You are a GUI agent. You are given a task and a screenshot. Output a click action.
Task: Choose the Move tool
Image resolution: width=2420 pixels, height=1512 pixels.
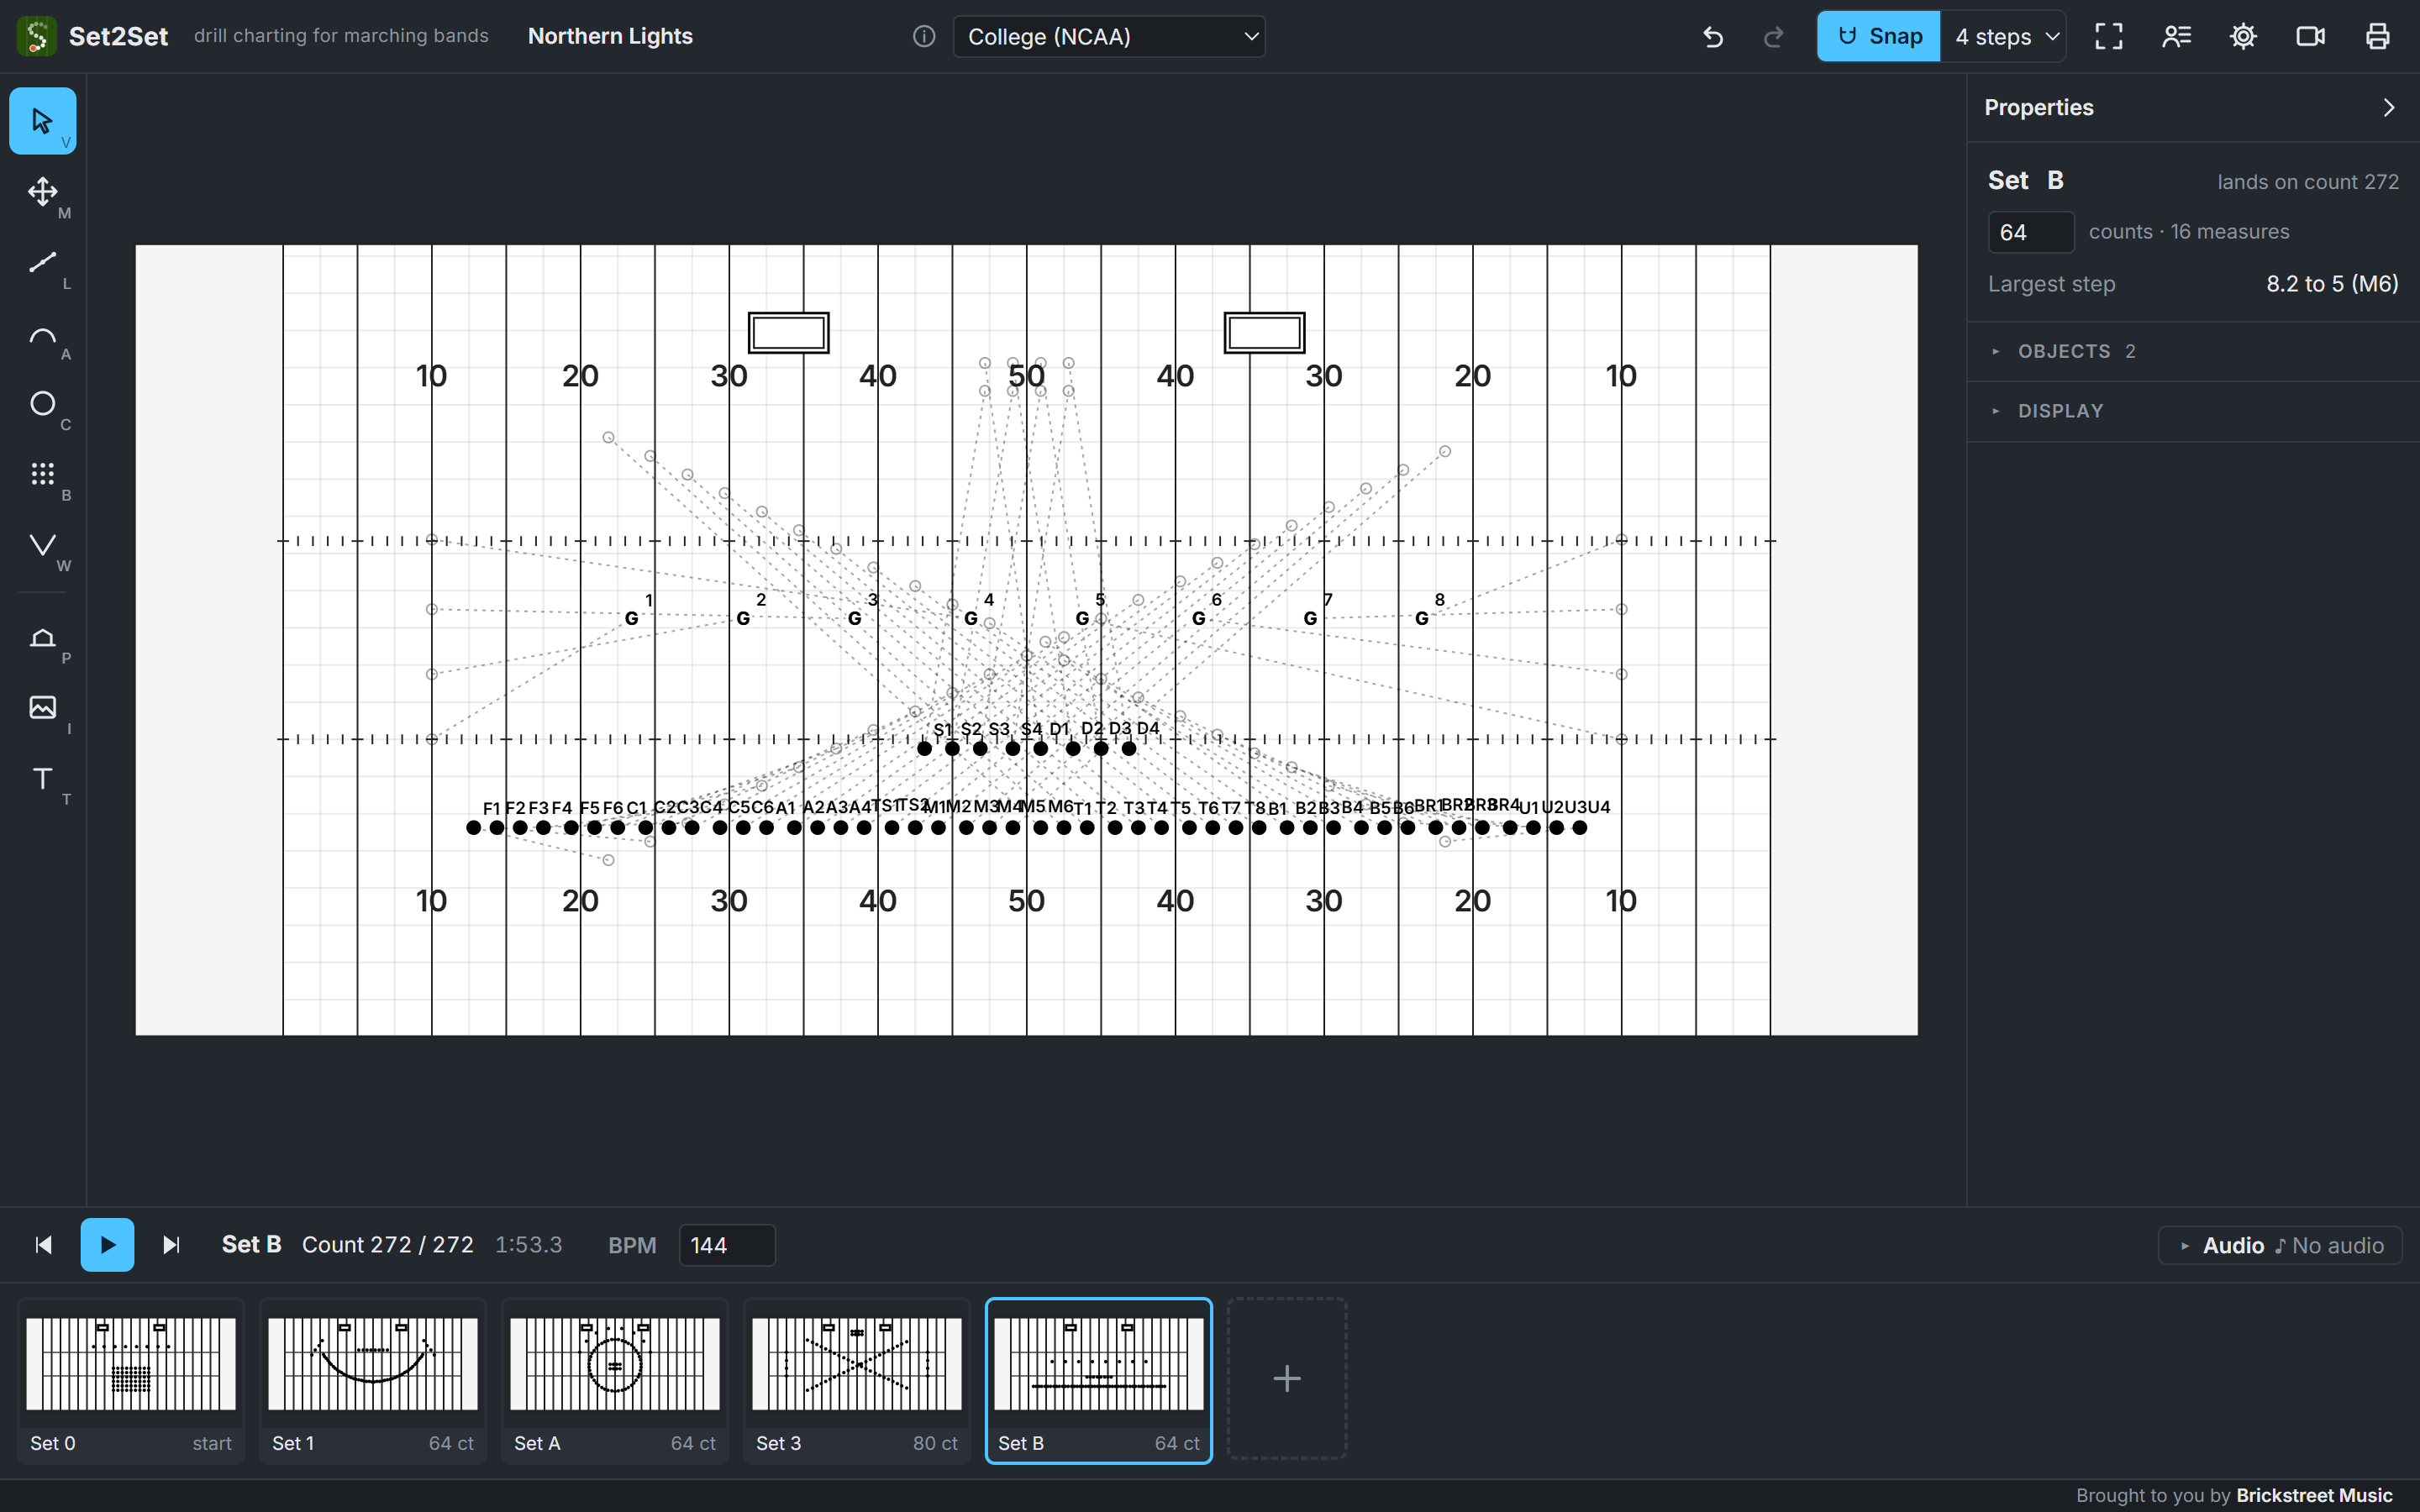pyautogui.click(x=42, y=192)
